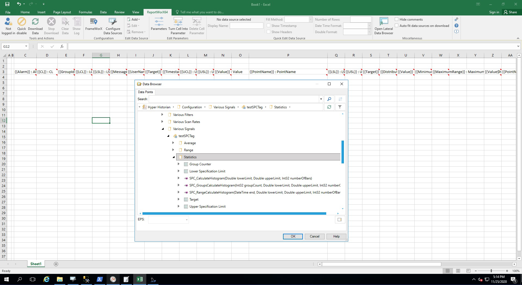Click Turn Cell Into Parameter icon
This screenshot has width=522, height=285.
(178, 22)
